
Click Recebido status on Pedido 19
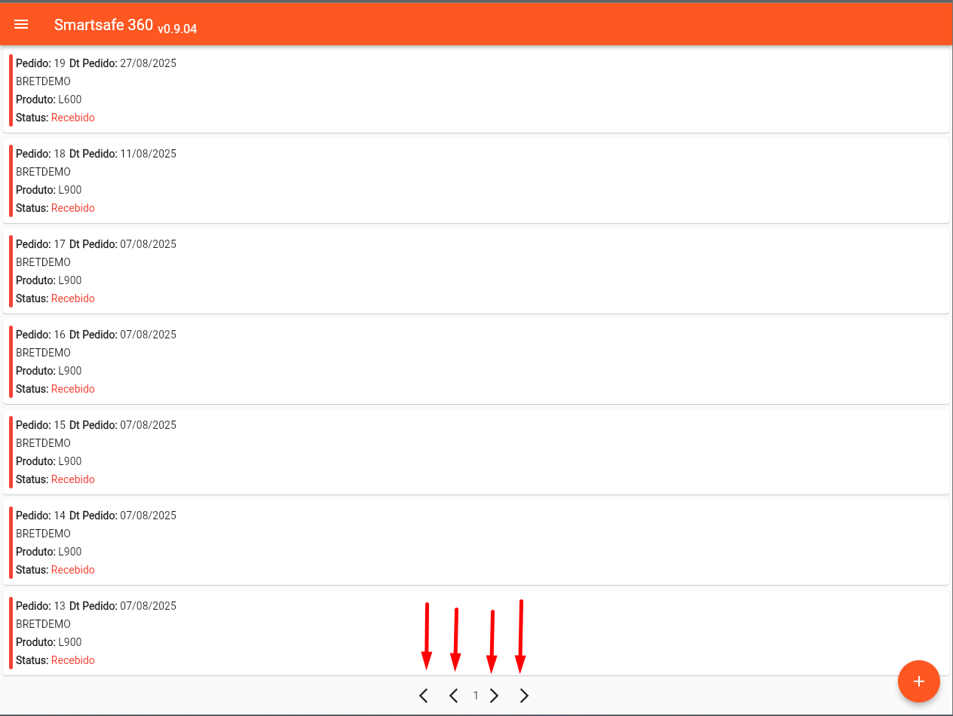click(73, 118)
